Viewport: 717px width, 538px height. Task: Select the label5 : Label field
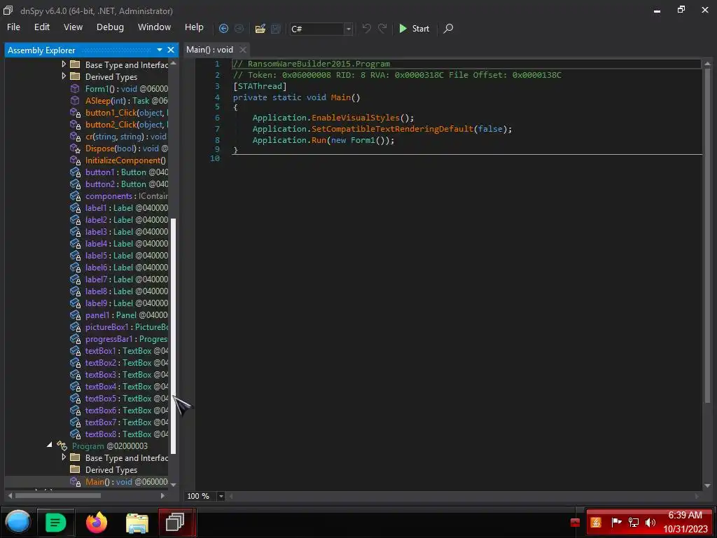[x=119, y=255]
